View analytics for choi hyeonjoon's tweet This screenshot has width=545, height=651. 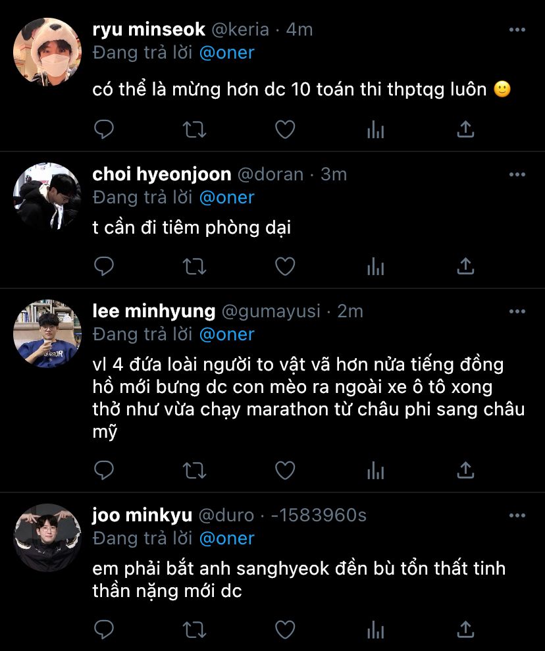click(375, 266)
